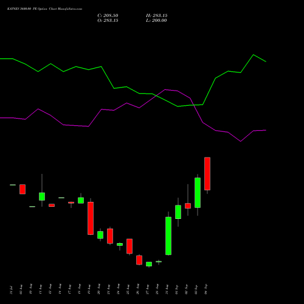
Task: Click the 12 Aug date label
Action: click(x=50, y=289)
